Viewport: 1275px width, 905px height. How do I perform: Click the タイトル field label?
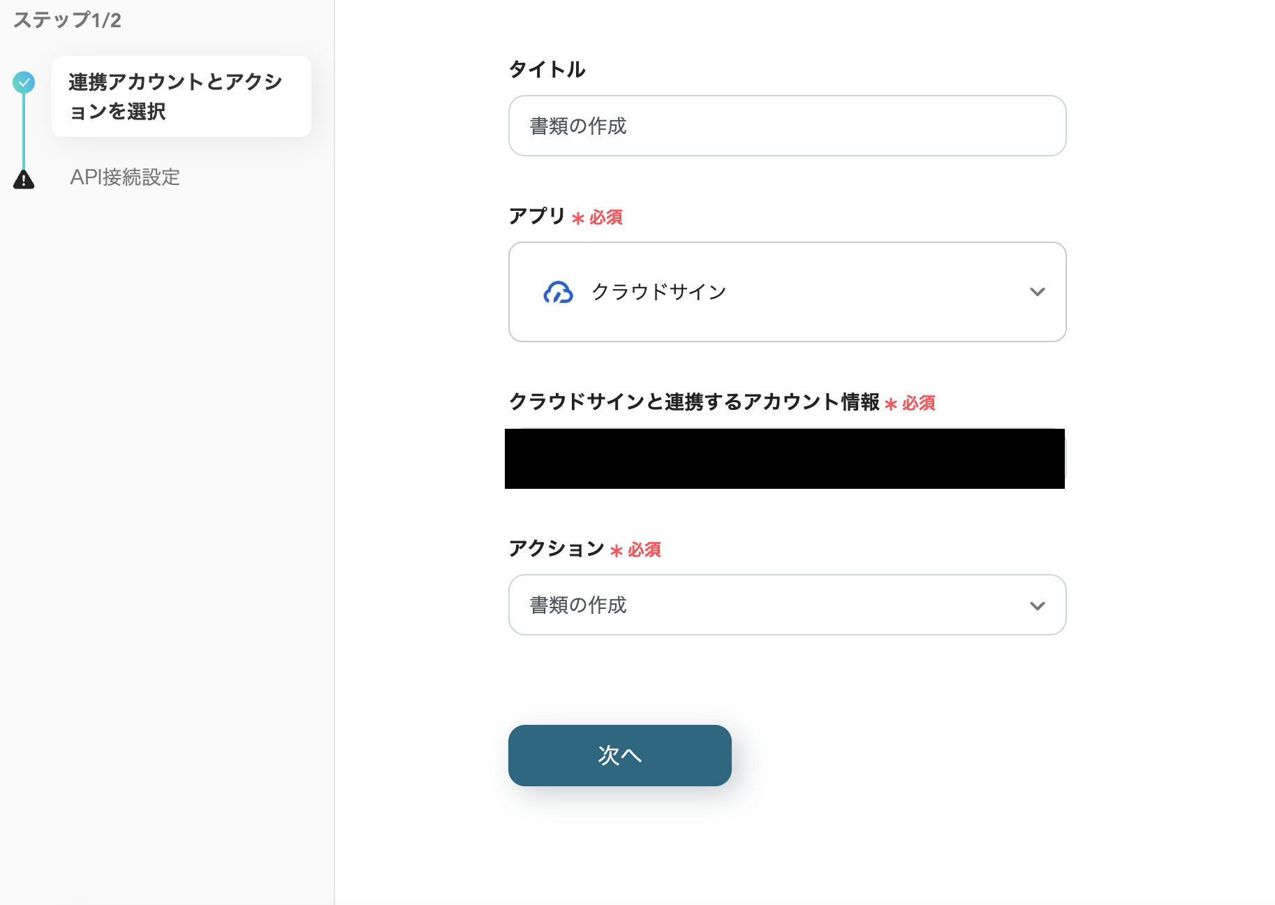point(547,69)
